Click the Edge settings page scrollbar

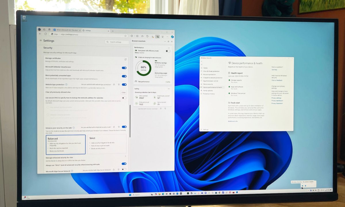[x=130, y=121]
